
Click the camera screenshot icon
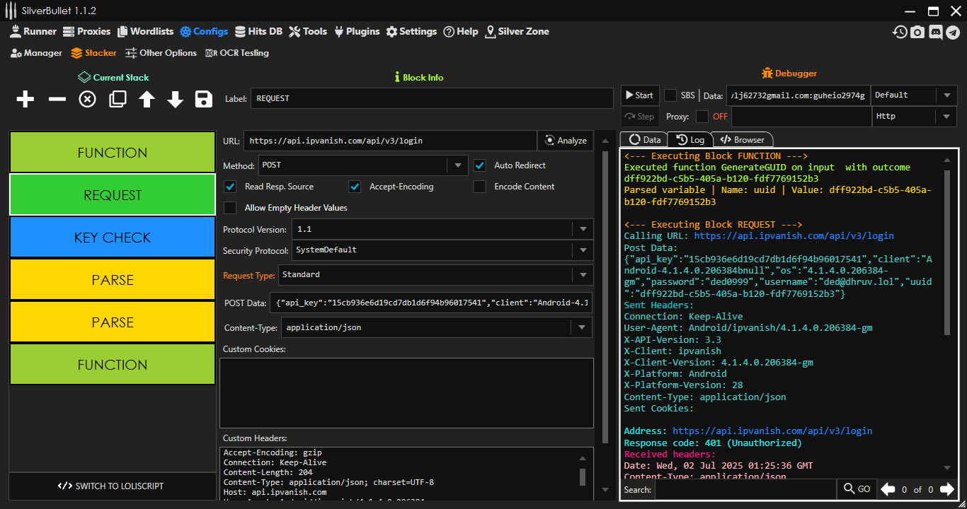click(x=917, y=32)
